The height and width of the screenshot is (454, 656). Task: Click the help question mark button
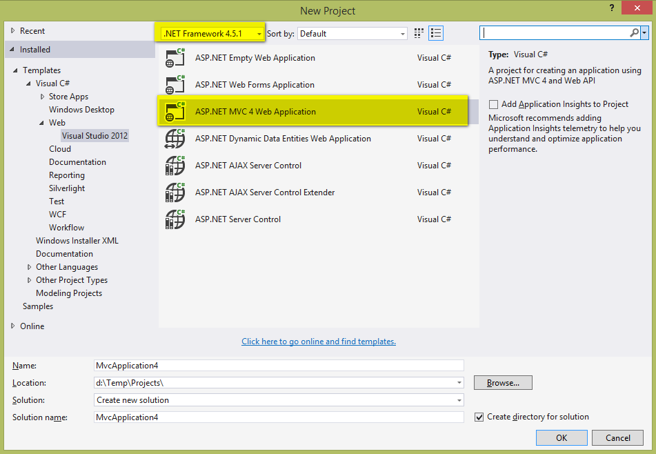tap(612, 8)
